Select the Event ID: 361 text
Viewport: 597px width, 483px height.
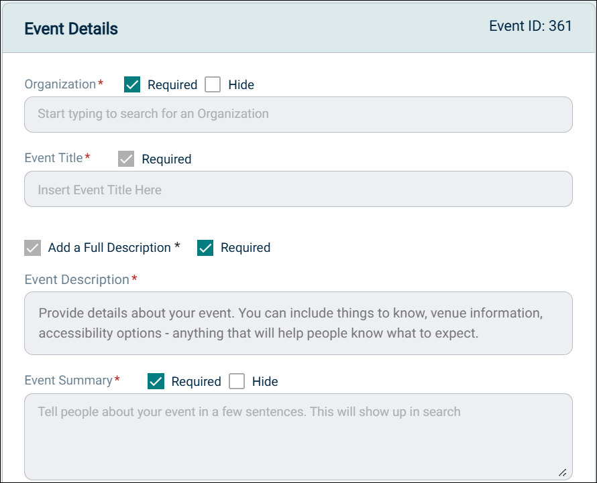(x=530, y=26)
